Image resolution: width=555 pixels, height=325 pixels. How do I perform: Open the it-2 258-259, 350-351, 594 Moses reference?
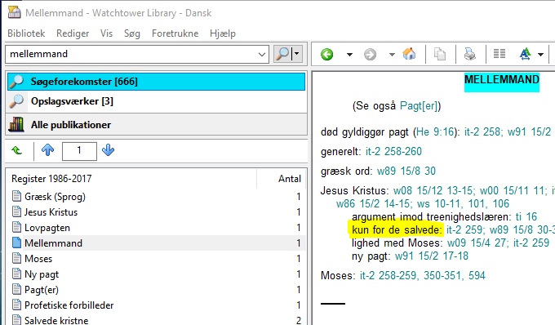click(x=422, y=275)
